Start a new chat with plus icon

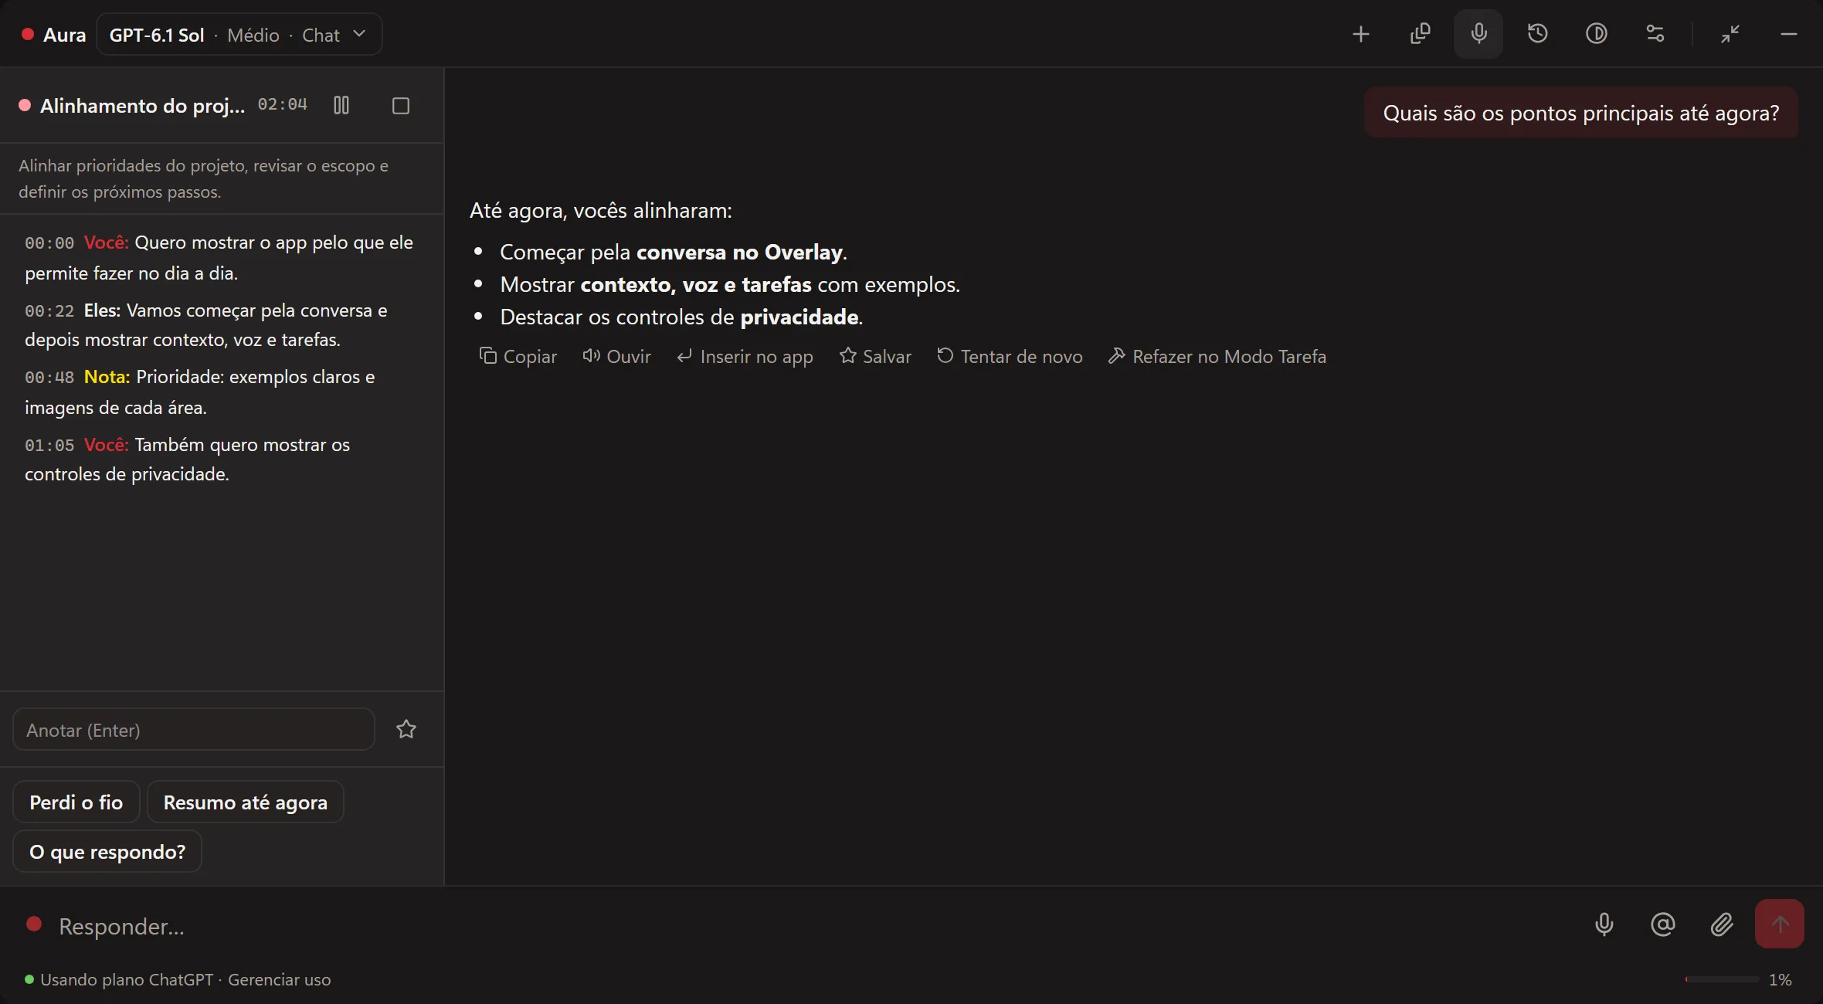(1361, 34)
